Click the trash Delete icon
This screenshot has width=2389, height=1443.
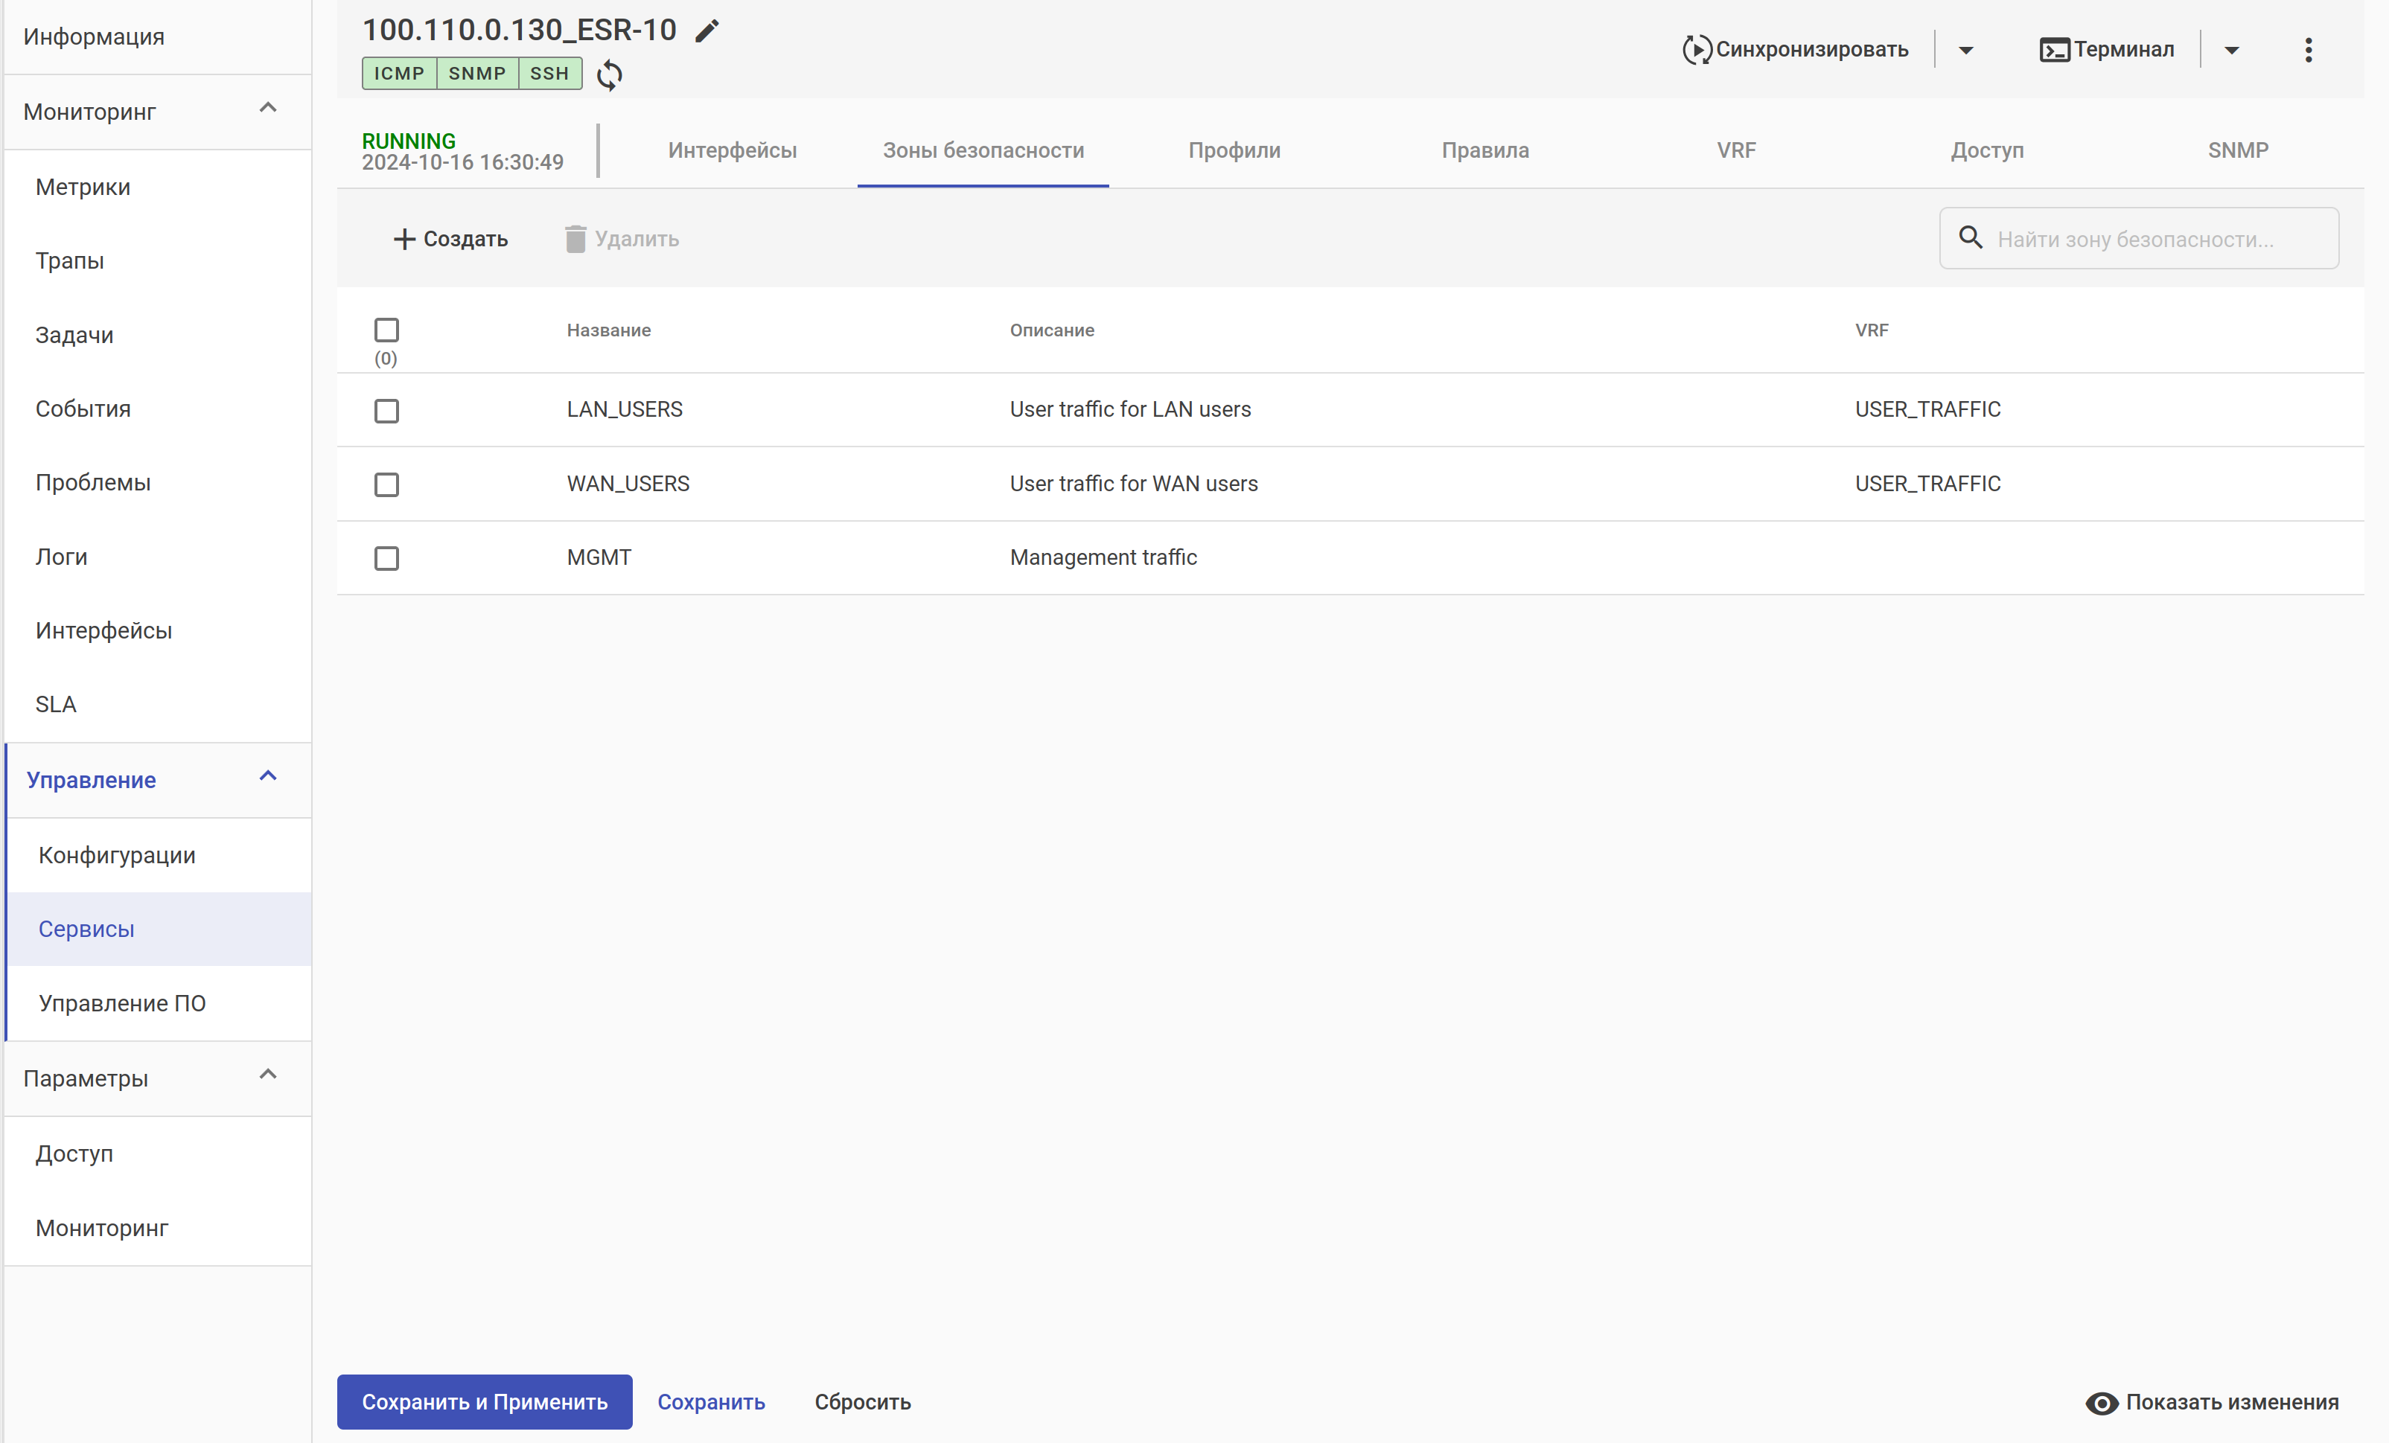[x=575, y=240]
